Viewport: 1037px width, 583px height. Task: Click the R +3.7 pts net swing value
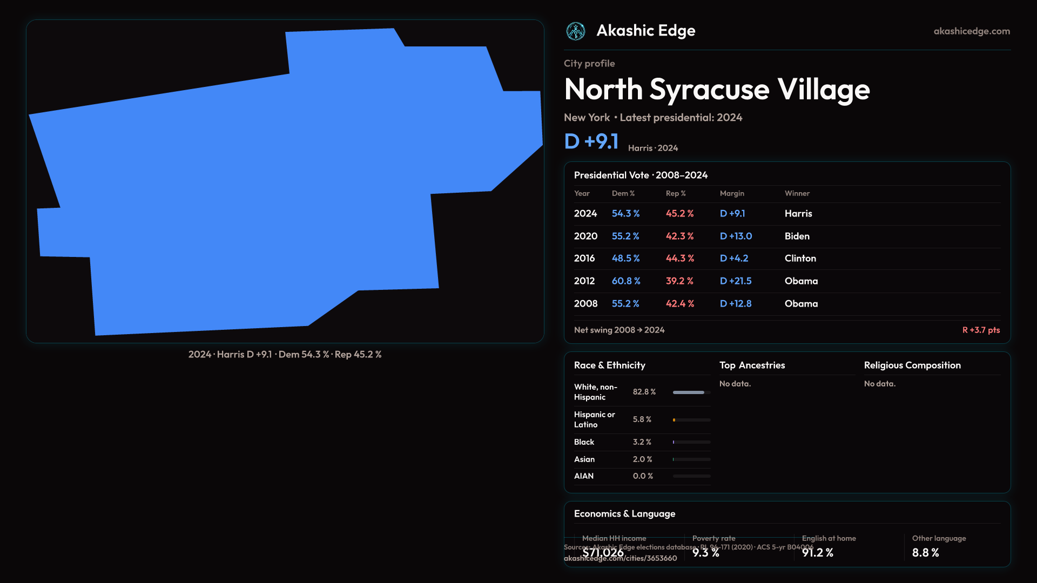point(980,330)
